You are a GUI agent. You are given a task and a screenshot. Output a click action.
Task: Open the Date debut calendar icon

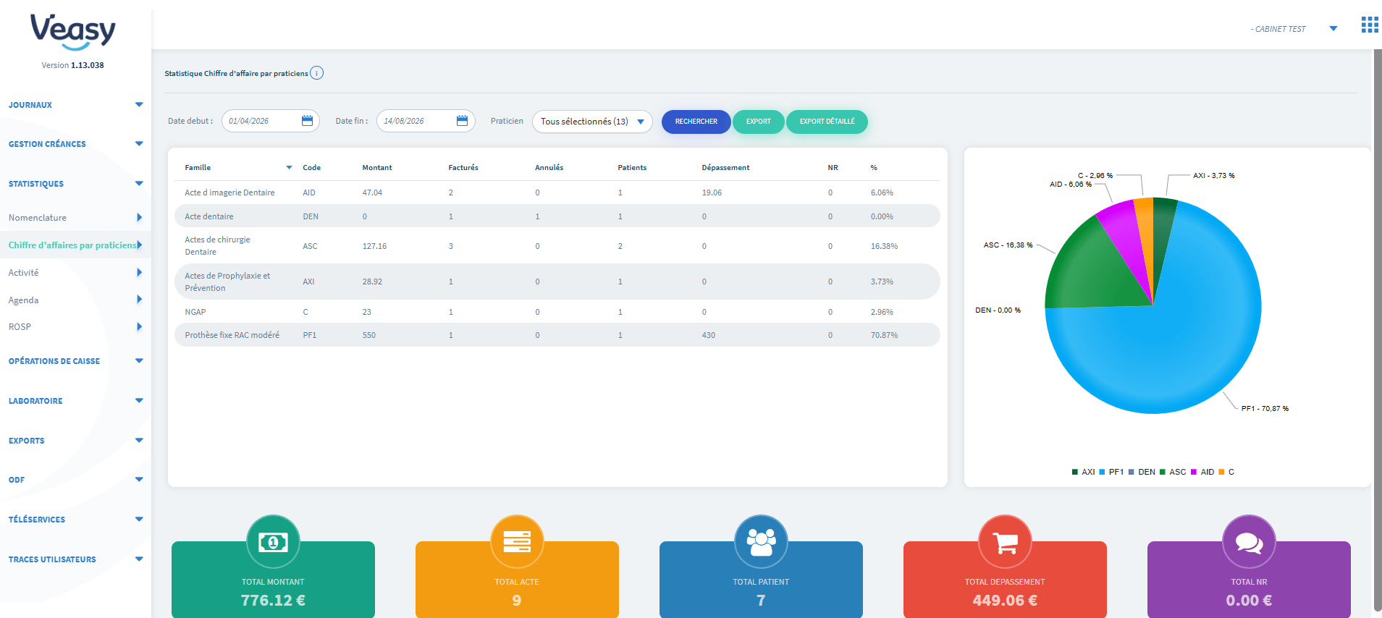pos(307,121)
